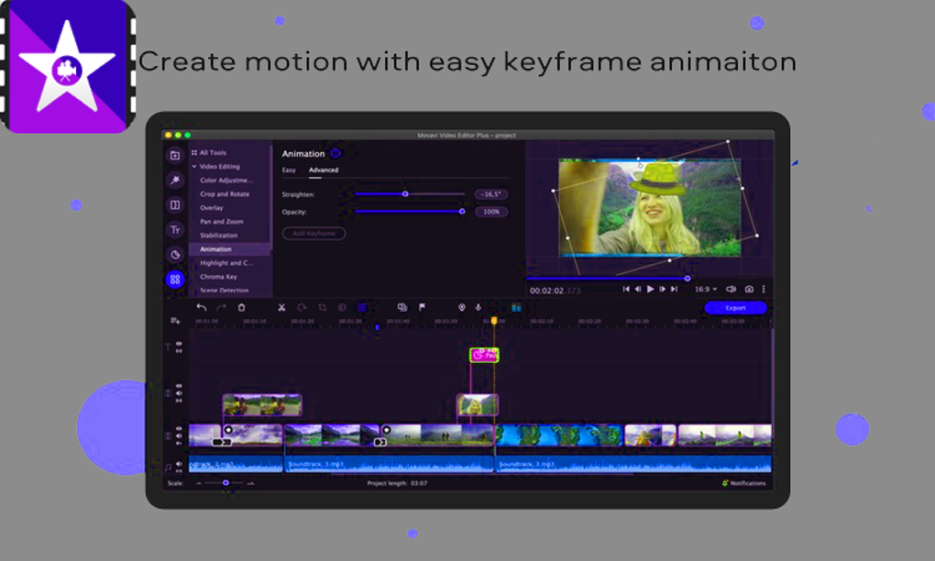
Task: Open the preview three-dots menu
Action: click(764, 289)
